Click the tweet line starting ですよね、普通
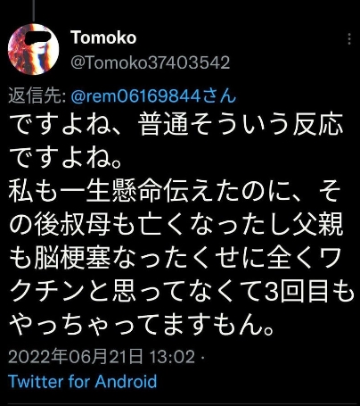 pyautogui.click(x=176, y=124)
